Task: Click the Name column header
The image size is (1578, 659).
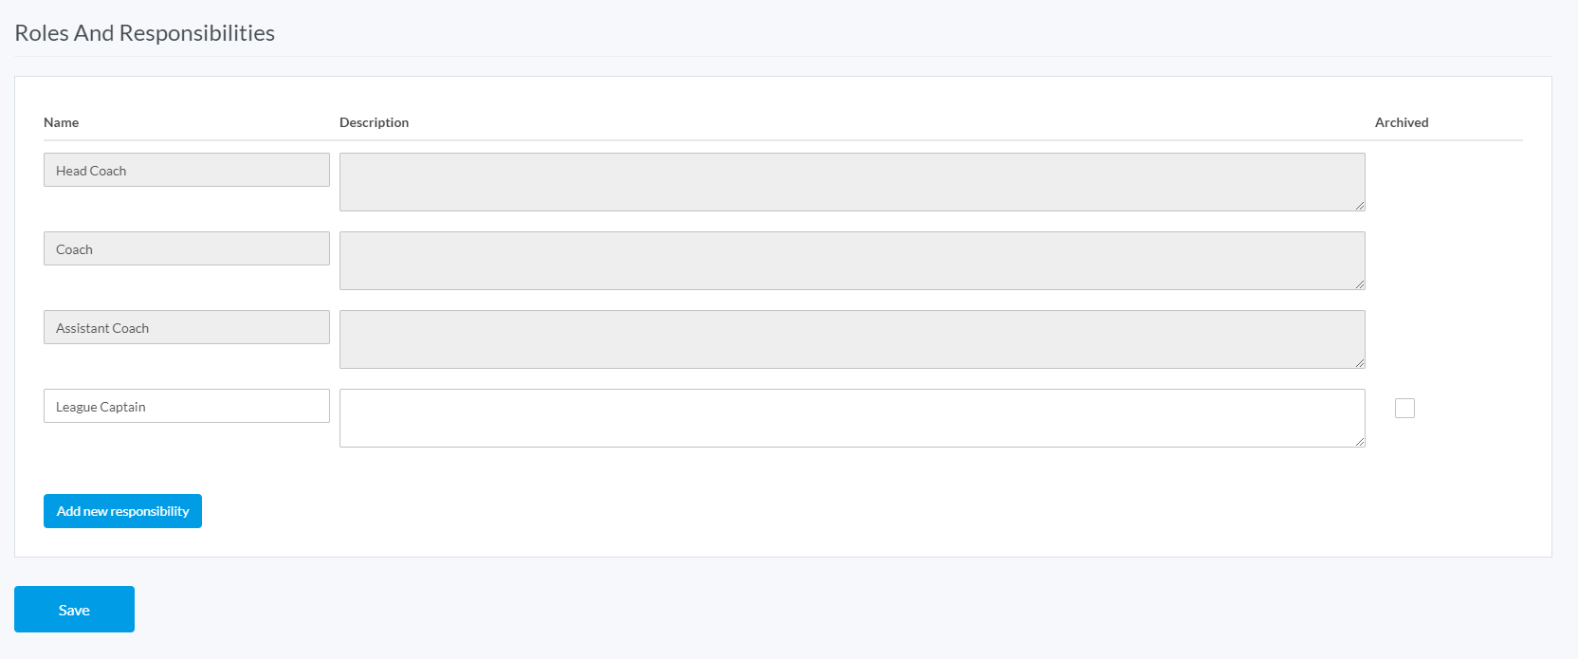Action: tap(62, 122)
